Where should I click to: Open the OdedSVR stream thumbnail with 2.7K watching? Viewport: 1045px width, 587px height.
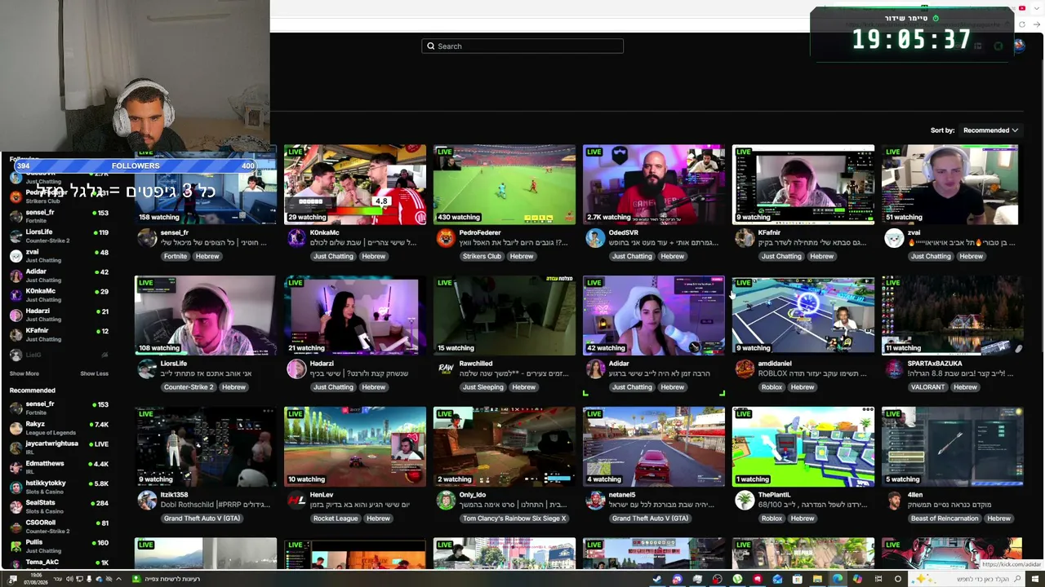point(654,184)
